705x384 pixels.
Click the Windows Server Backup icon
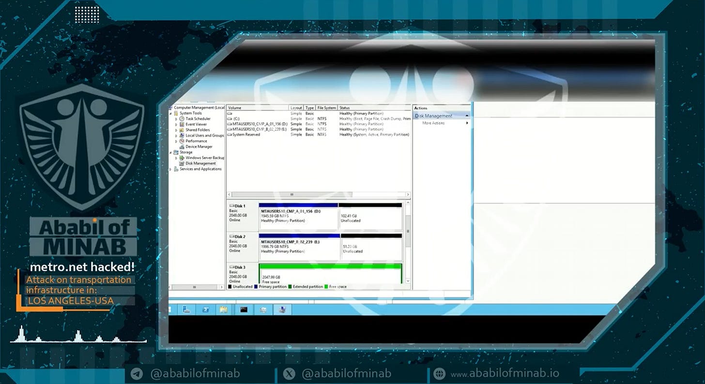click(x=182, y=158)
